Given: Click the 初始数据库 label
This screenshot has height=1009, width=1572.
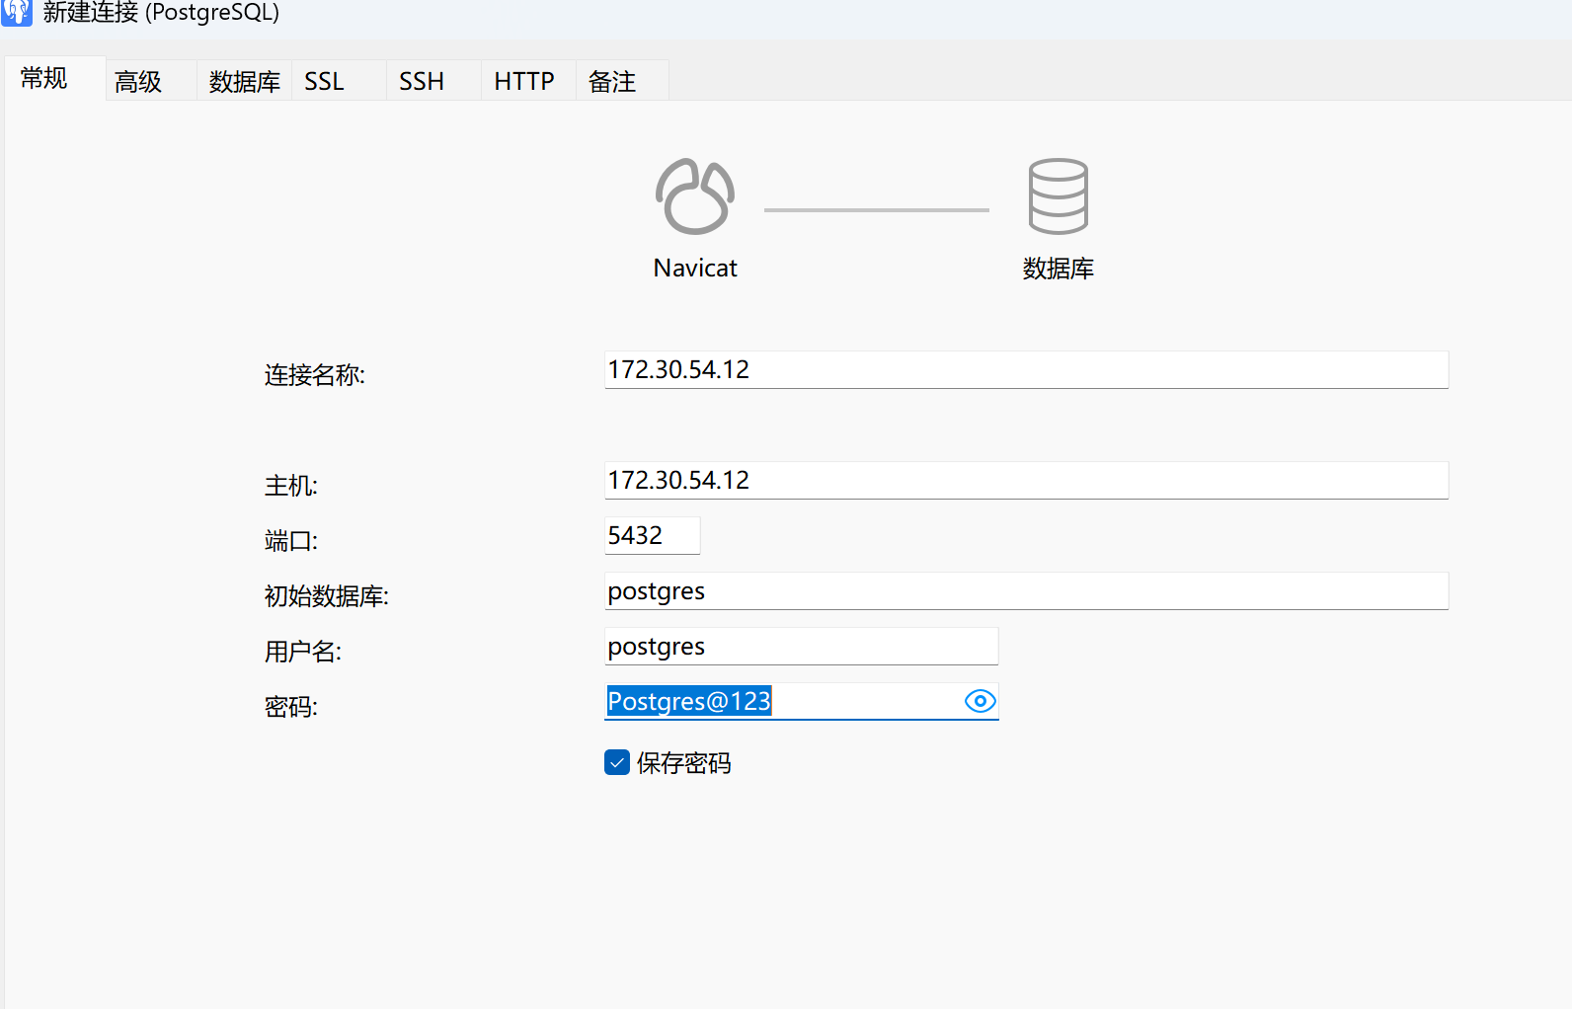Looking at the screenshot, I should 327,596.
